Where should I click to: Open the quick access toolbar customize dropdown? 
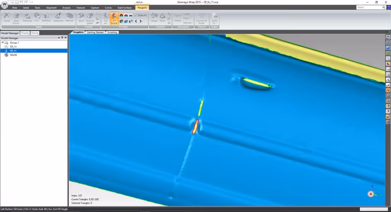click(x=32, y=2)
